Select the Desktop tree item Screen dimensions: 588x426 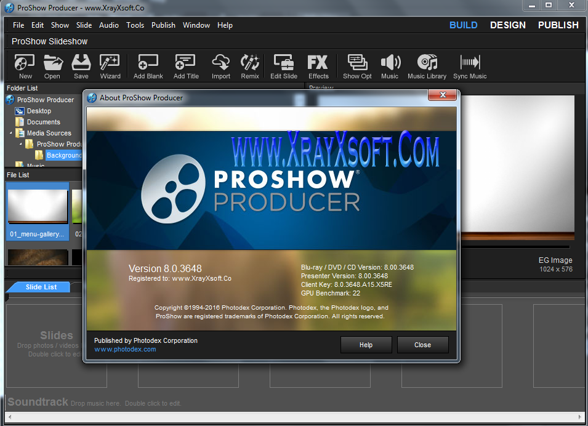[x=39, y=111]
